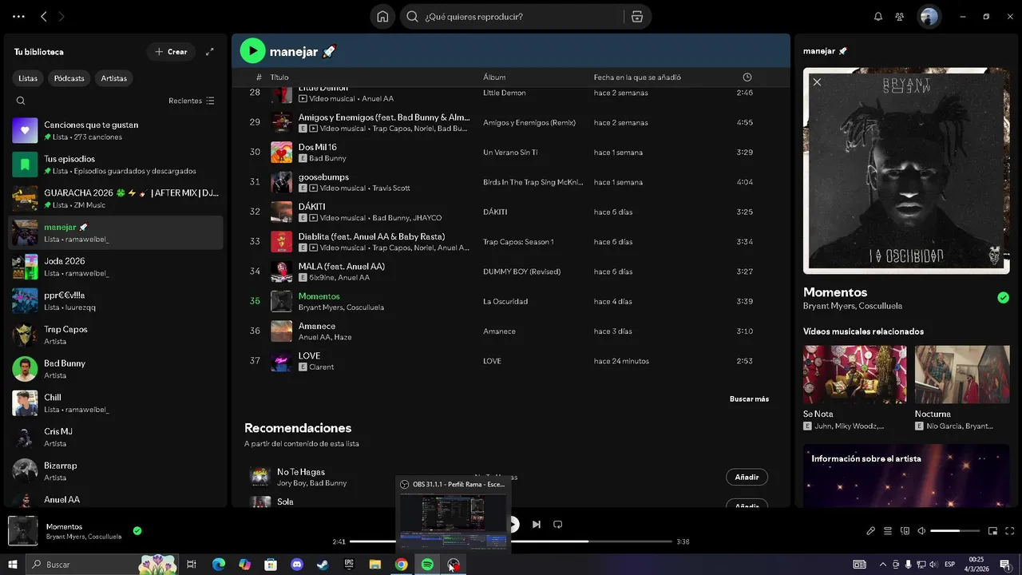1022x575 pixels.
Task: Open the Browse icon beside search field
Action: [x=636, y=17]
